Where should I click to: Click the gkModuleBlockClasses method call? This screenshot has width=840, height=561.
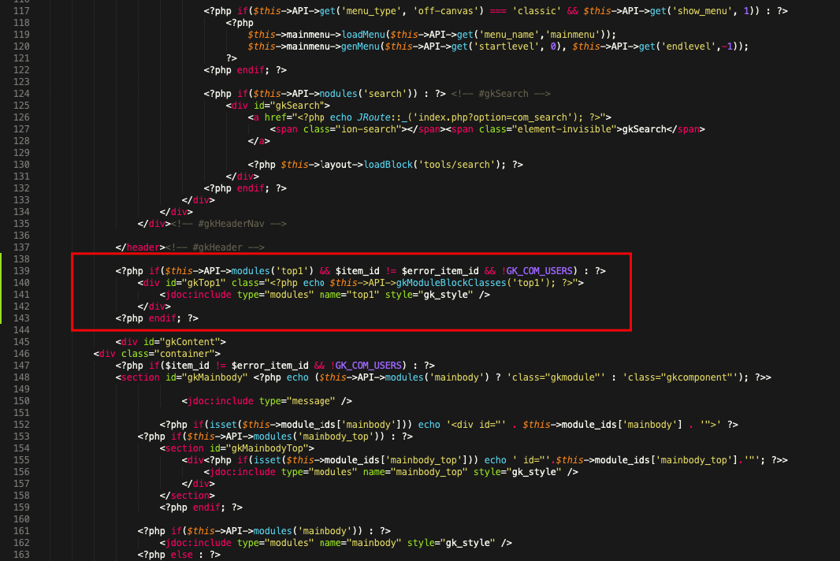[452, 283]
